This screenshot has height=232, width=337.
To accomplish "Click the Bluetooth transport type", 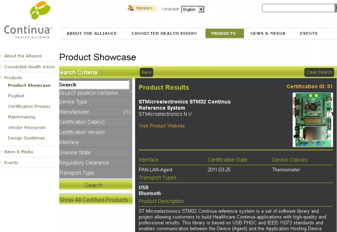I will pyautogui.click(x=150, y=193).
